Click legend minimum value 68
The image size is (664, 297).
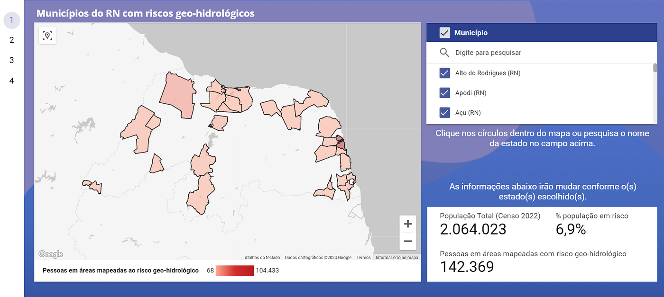tap(210, 270)
